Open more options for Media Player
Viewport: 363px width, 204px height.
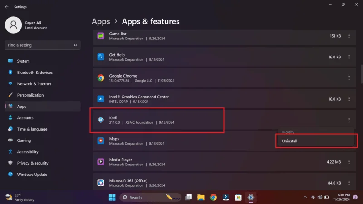click(349, 162)
